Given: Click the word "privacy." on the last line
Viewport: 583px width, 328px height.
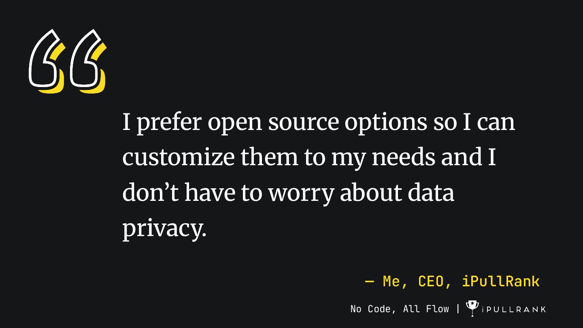Looking at the screenshot, I should click(164, 228).
